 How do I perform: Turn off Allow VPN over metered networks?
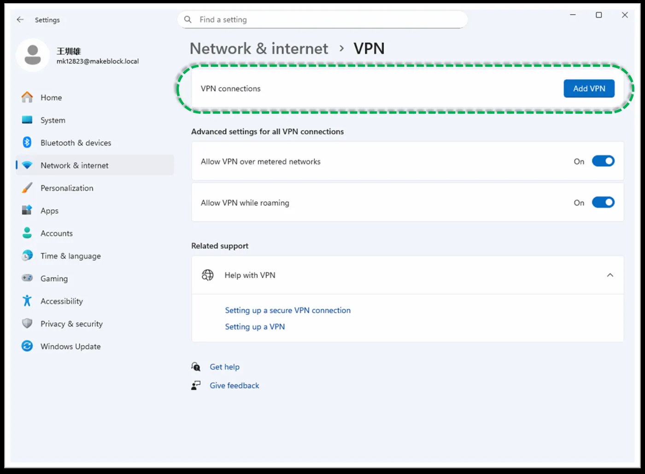(603, 161)
